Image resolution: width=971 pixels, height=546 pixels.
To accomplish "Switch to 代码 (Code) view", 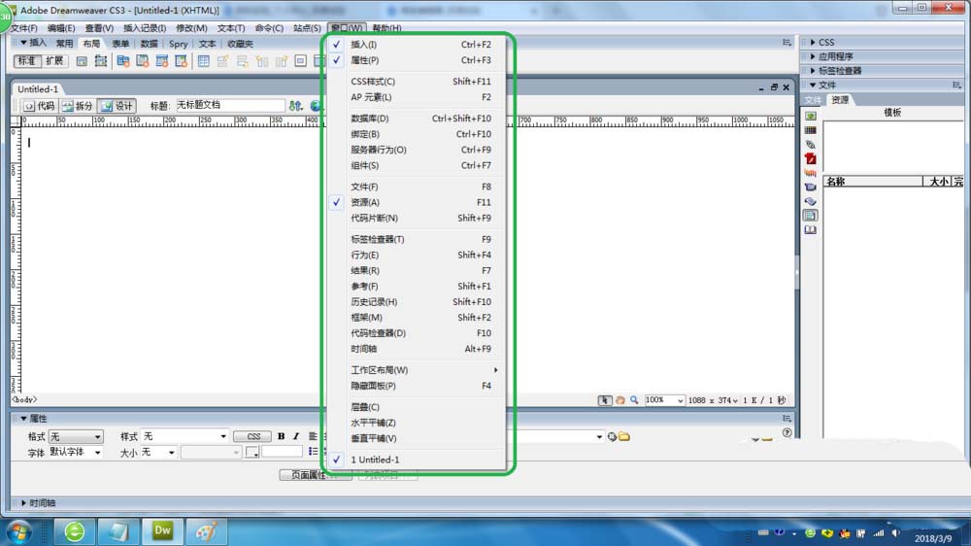I will [39, 106].
